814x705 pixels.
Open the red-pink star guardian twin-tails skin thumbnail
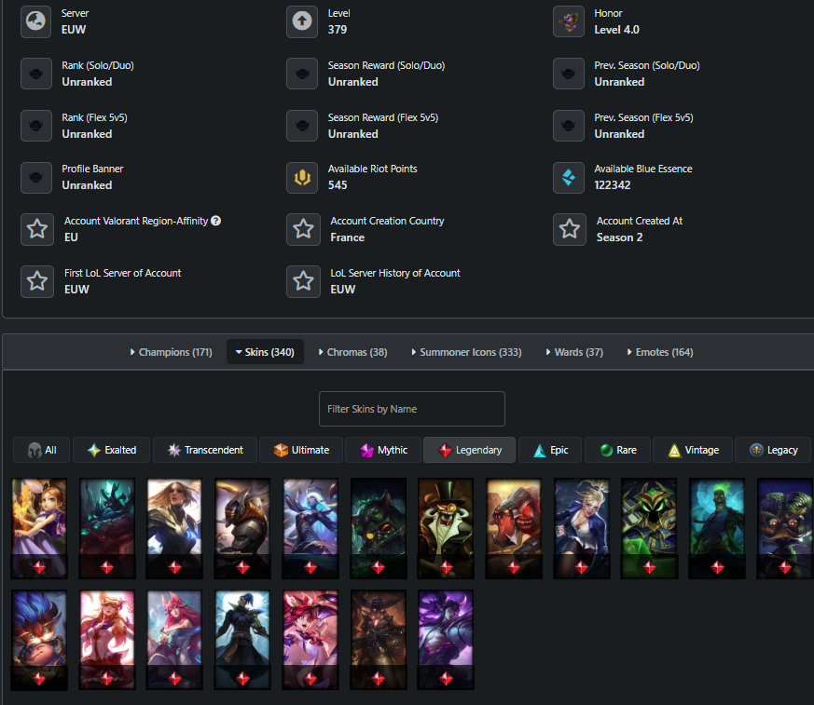310,640
